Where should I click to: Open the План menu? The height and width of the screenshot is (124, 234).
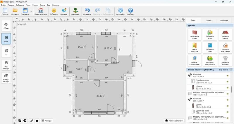tap(28, 5)
